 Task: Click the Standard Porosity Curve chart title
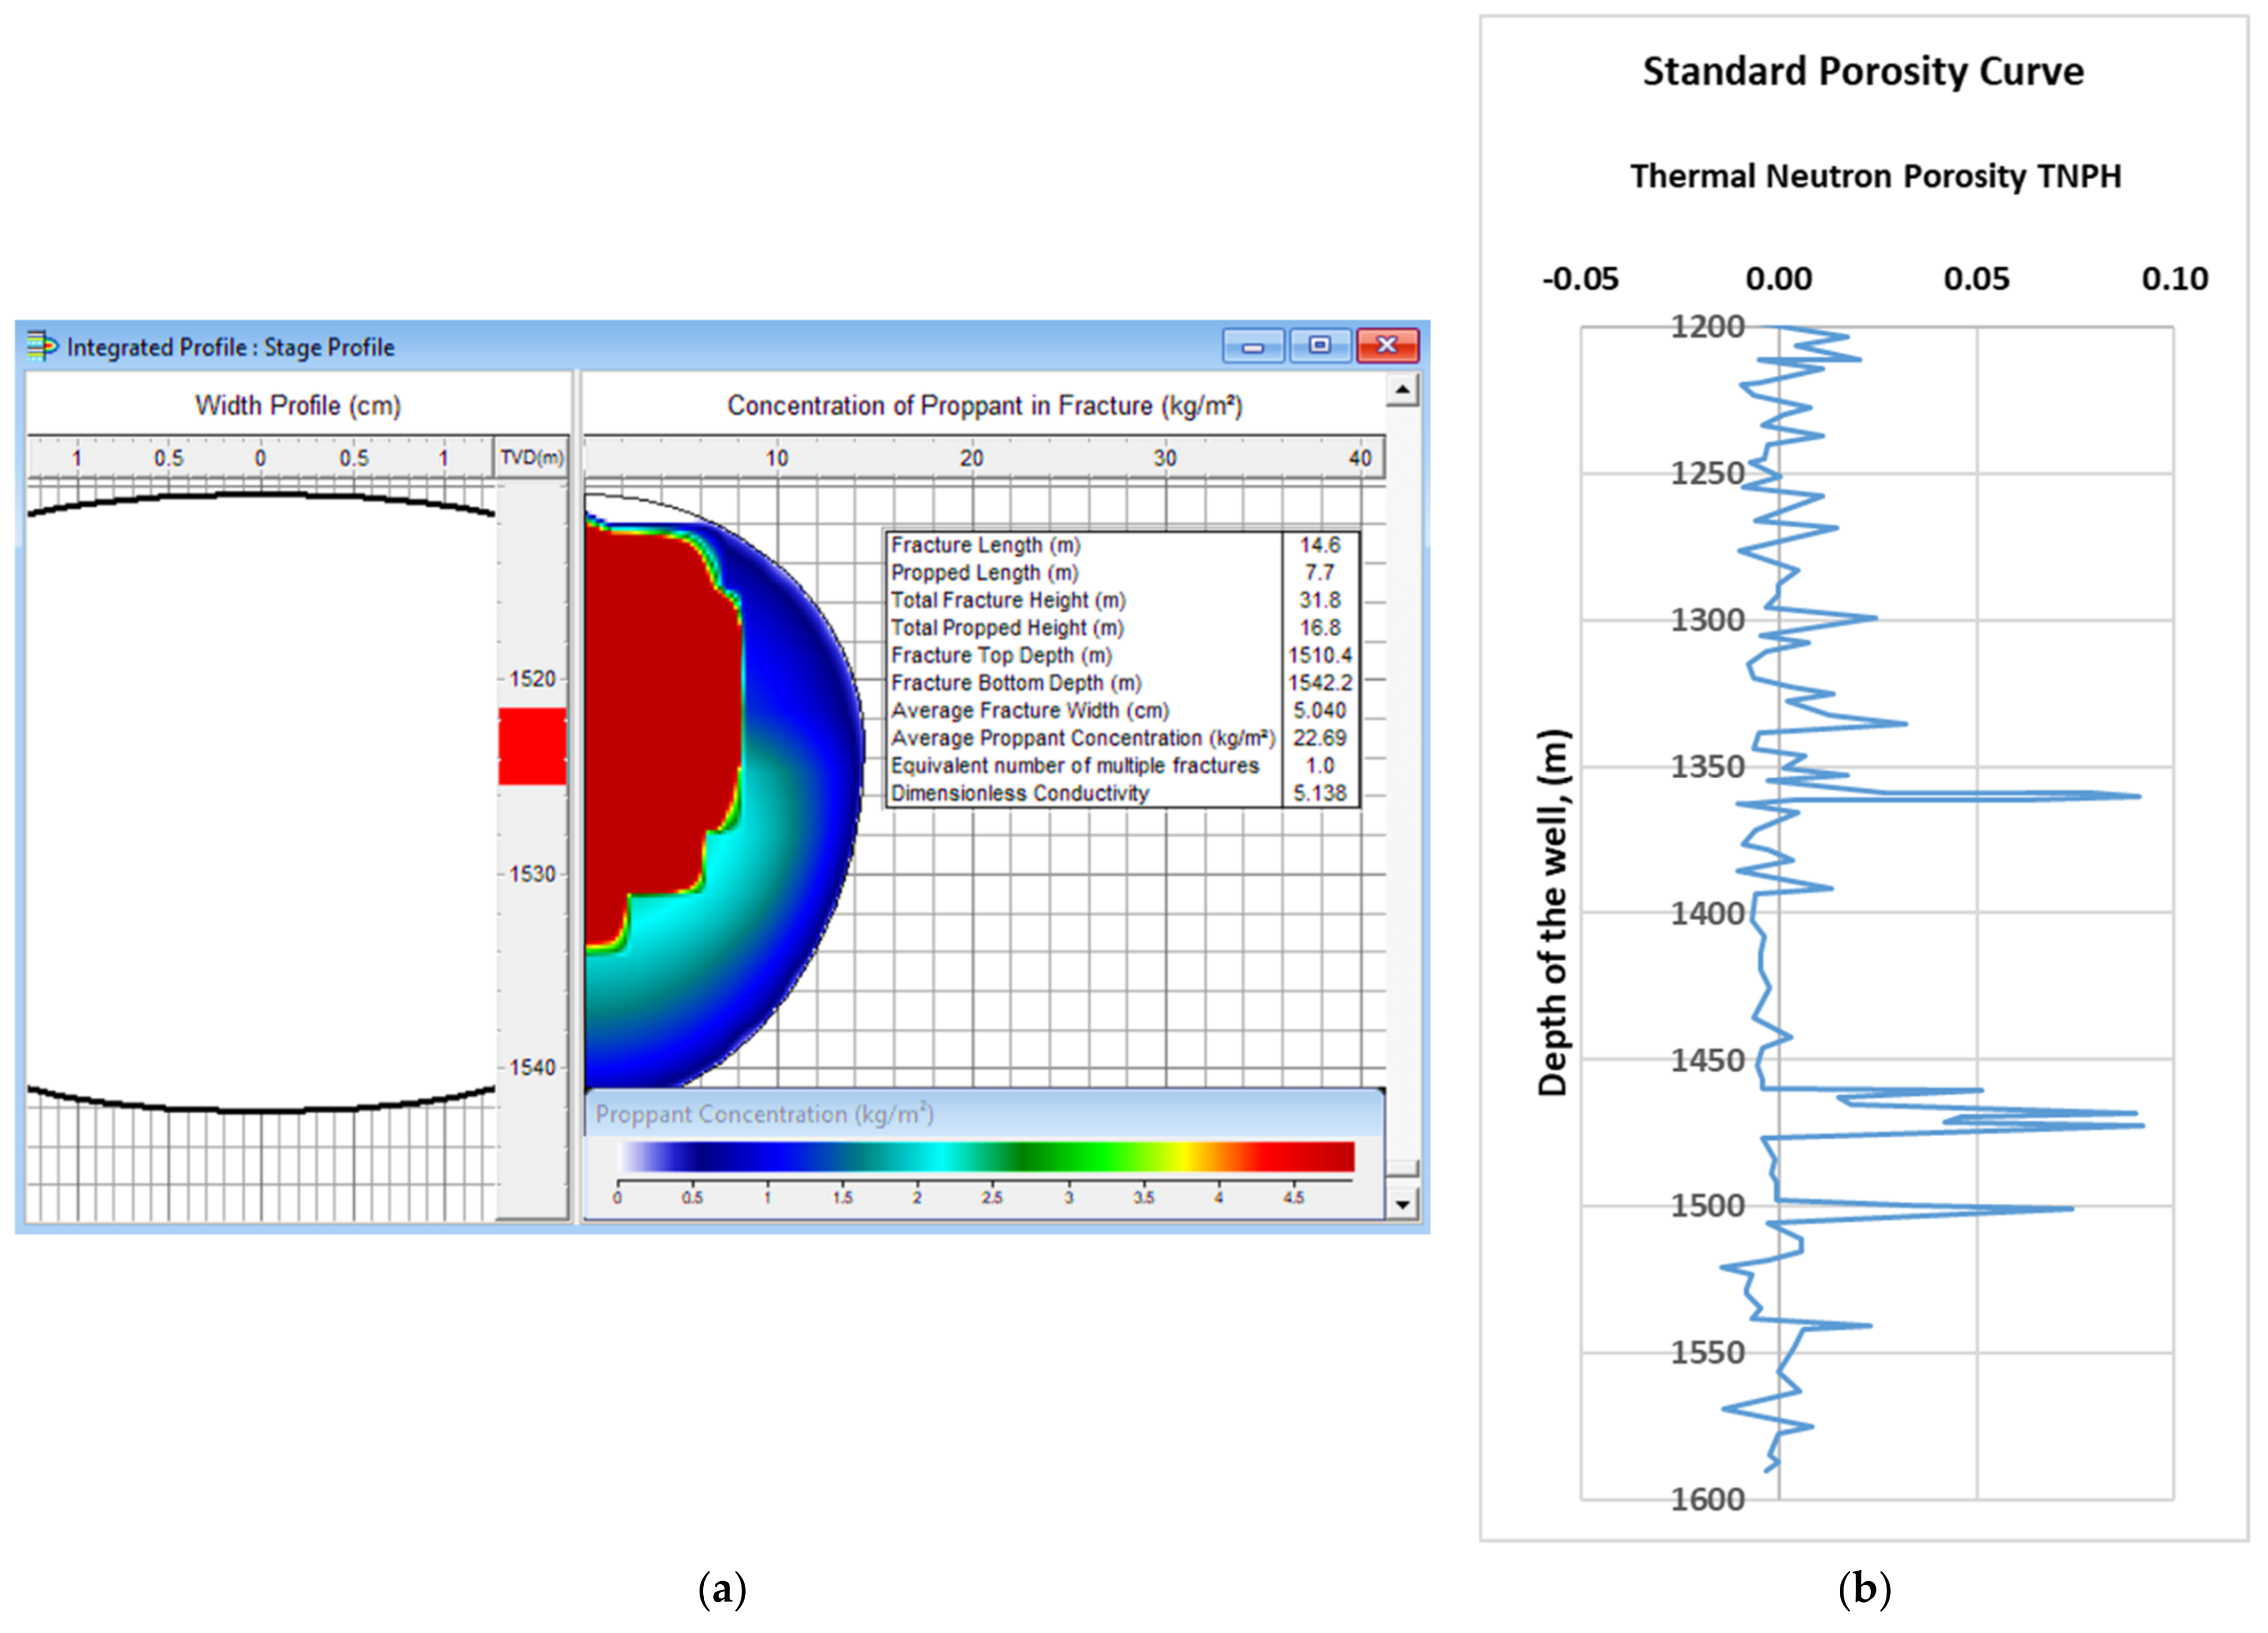[1863, 71]
